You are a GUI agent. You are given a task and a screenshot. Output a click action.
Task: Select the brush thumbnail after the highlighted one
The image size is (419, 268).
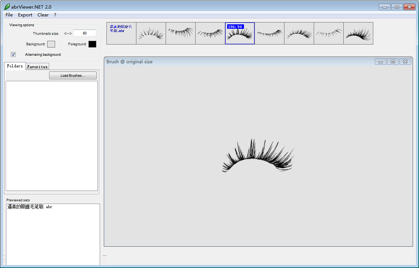[x=269, y=33]
